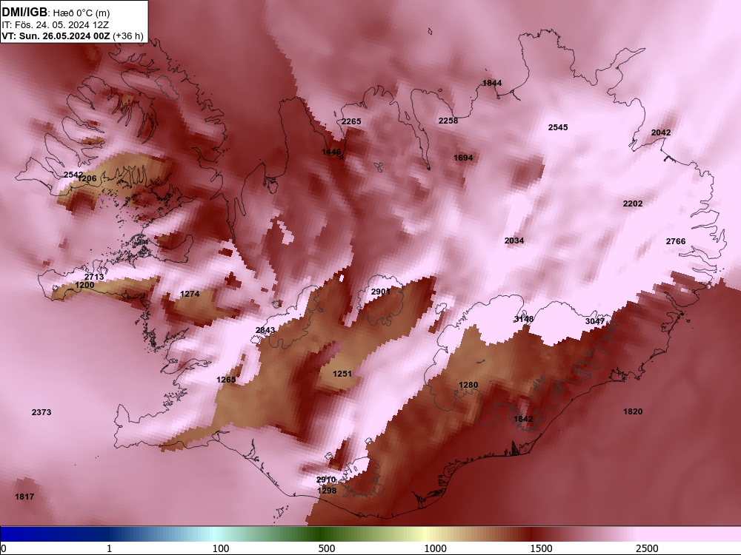The height and width of the screenshot is (555, 741).
Task: Click the value 2766 in the Eastfjords
Action: pyautogui.click(x=676, y=241)
